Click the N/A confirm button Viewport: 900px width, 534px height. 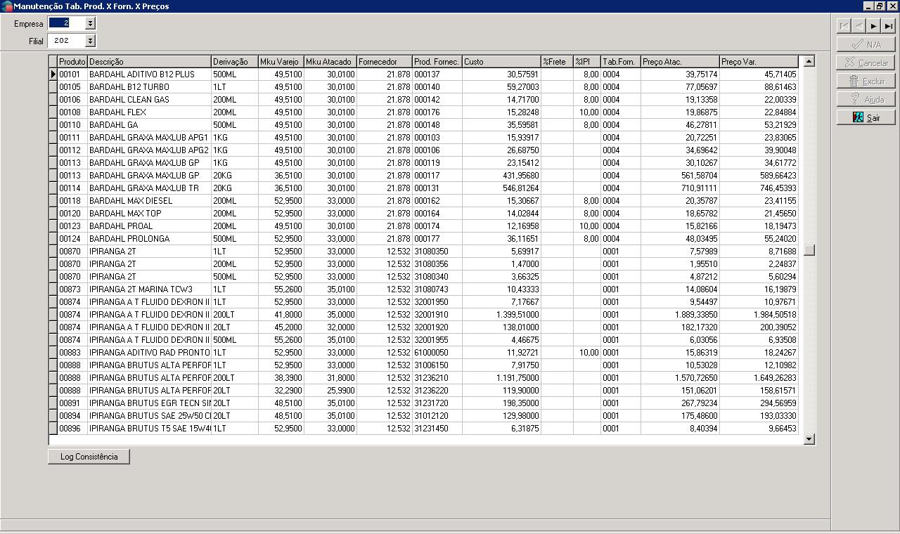(x=866, y=44)
